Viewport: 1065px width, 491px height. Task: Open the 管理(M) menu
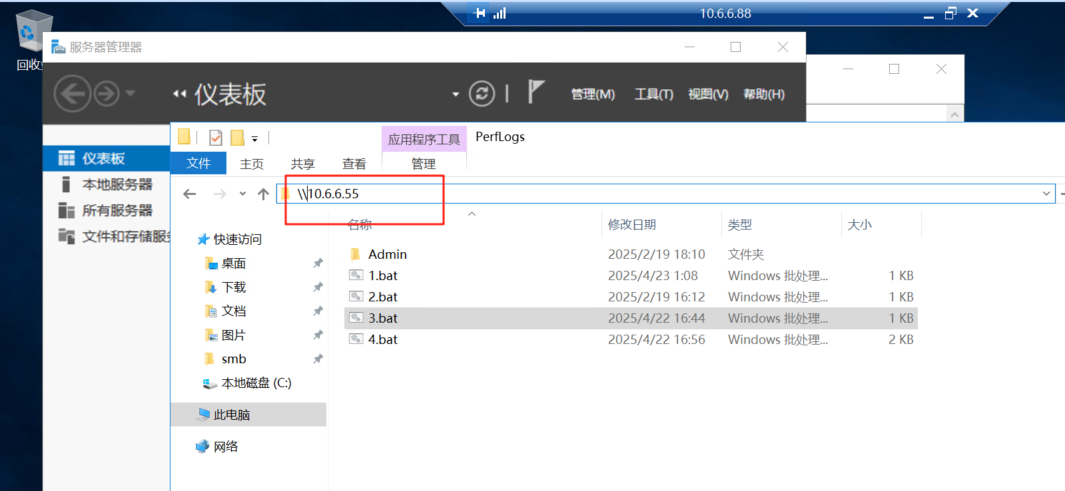click(x=593, y=94)
